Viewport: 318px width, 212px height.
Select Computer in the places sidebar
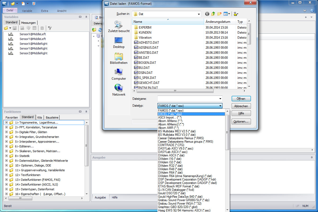(119, 74)
